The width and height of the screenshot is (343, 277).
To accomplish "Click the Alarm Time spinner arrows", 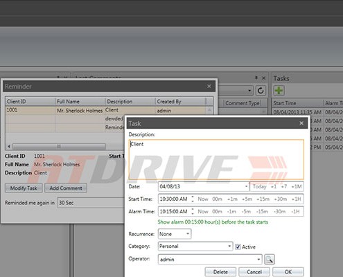I will [x=193, y=211].
